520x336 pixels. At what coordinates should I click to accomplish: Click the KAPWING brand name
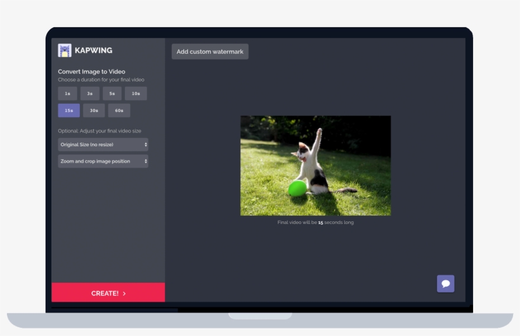(93, 51)
